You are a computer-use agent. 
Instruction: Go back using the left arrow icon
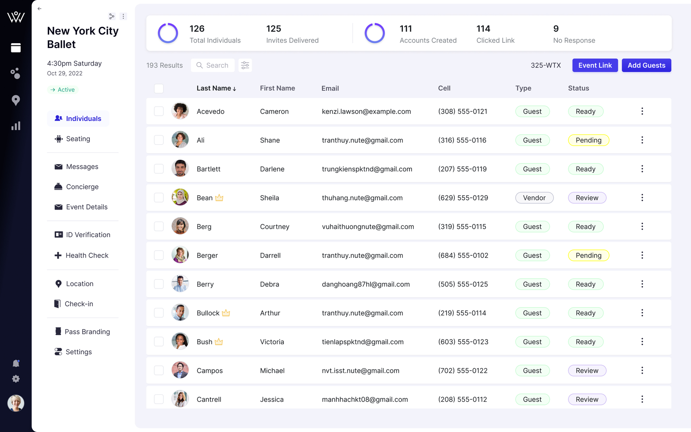[39, 9]
